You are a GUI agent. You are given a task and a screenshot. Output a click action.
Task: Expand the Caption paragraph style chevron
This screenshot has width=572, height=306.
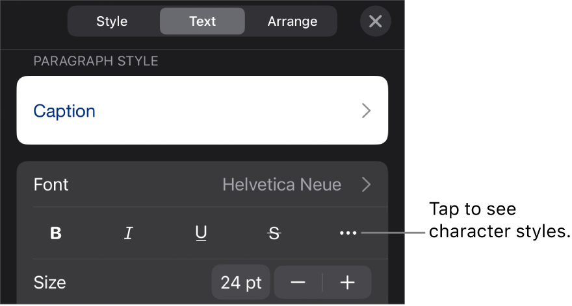pos(367,111)
